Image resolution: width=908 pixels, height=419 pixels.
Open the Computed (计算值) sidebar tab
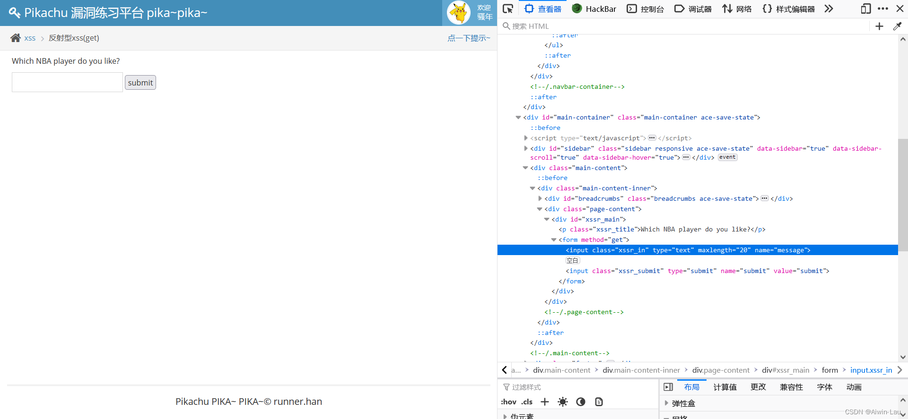[x=725, y=387]
